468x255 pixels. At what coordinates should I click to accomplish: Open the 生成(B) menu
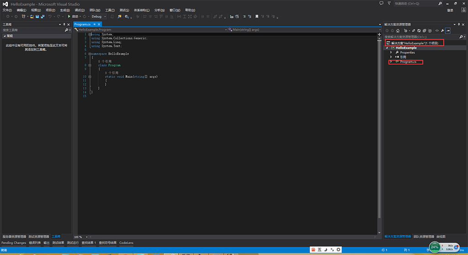(65, 10)
